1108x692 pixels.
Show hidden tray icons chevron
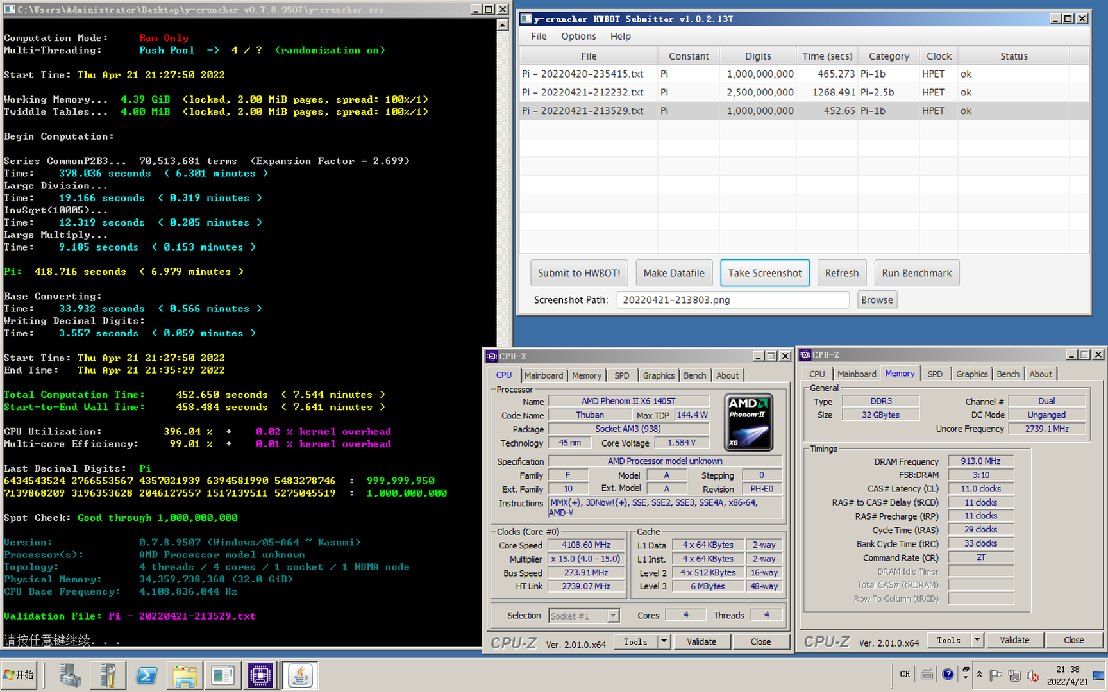[979, 674]
